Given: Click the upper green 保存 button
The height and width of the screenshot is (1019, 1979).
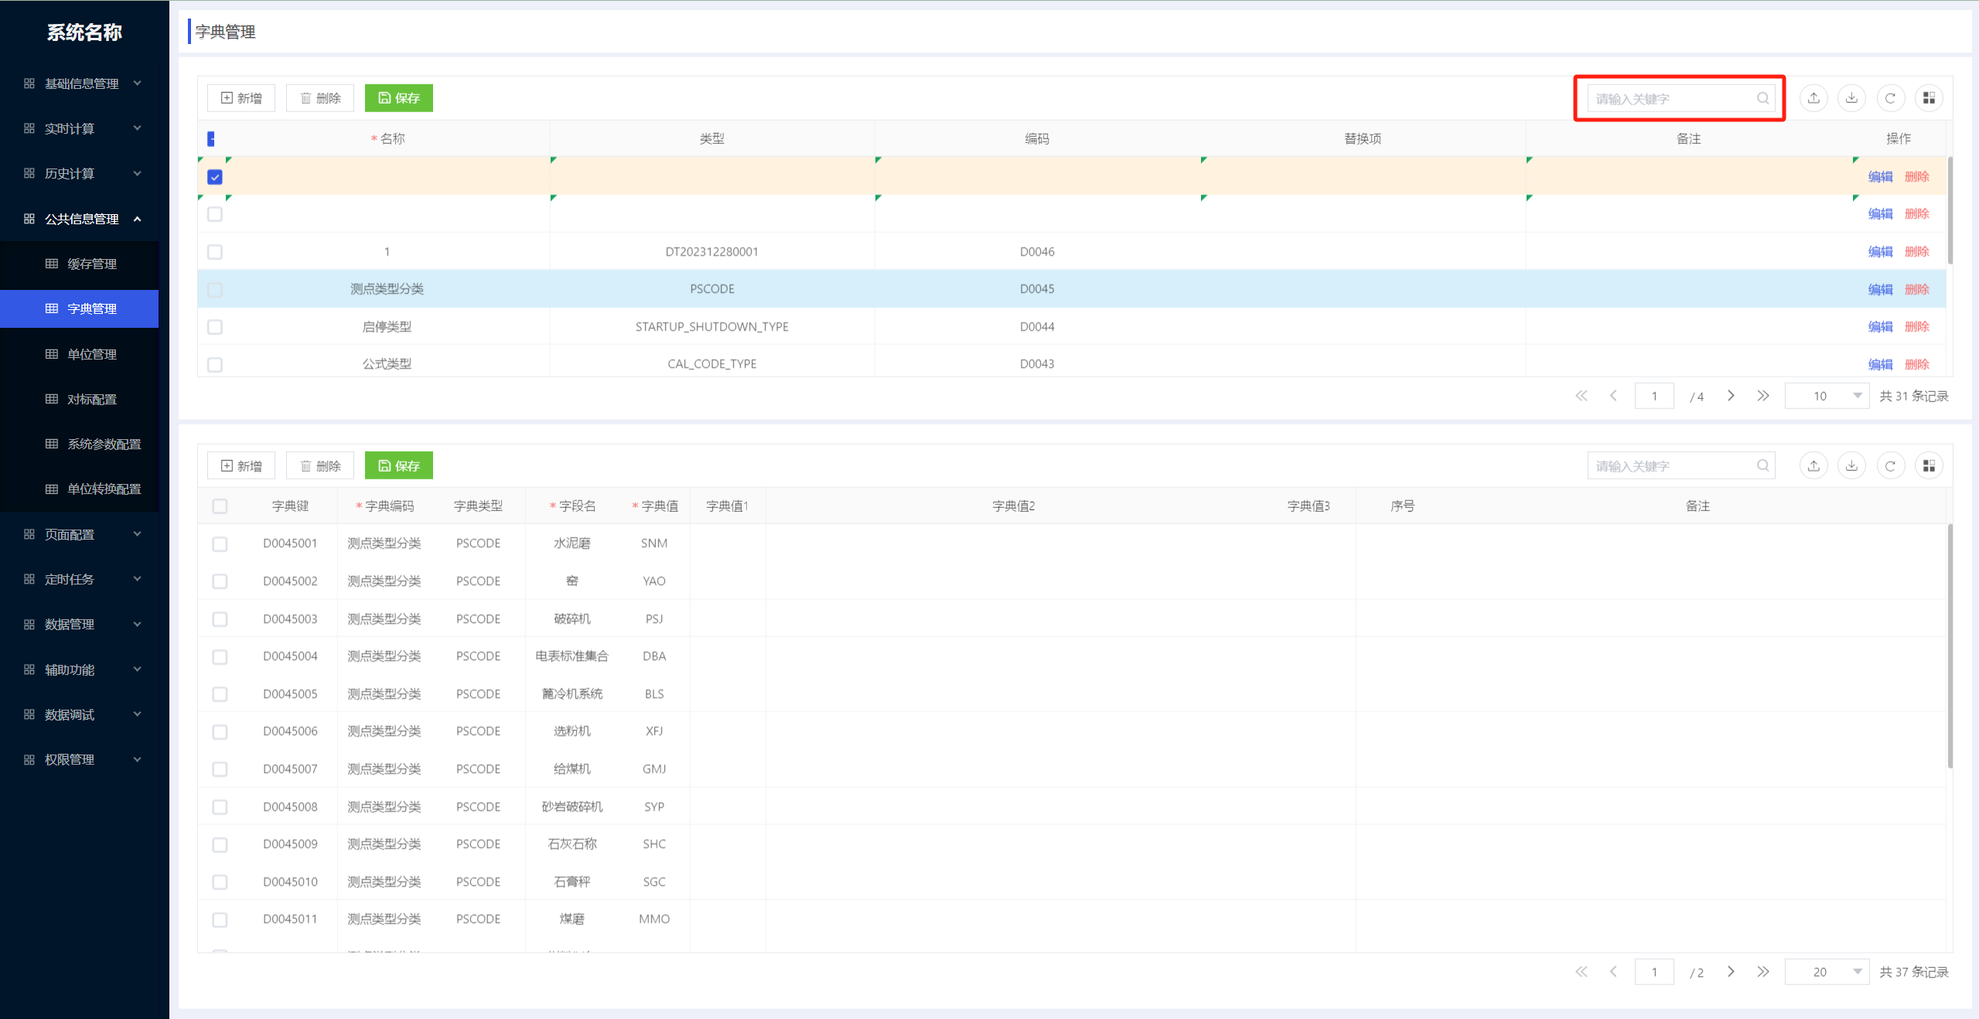Looking at the screenshot, I should pos(399,98).
